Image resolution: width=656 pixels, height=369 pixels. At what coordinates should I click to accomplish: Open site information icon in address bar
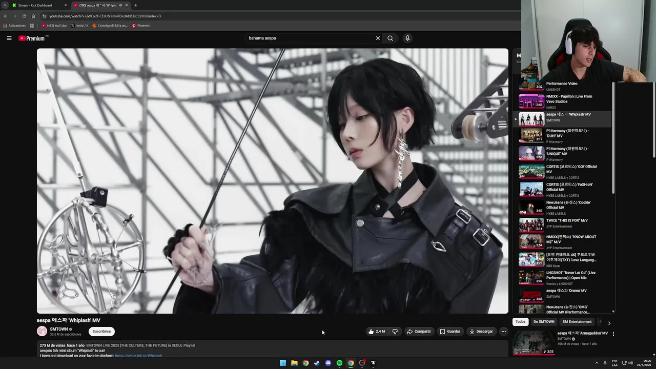point(44,16)
